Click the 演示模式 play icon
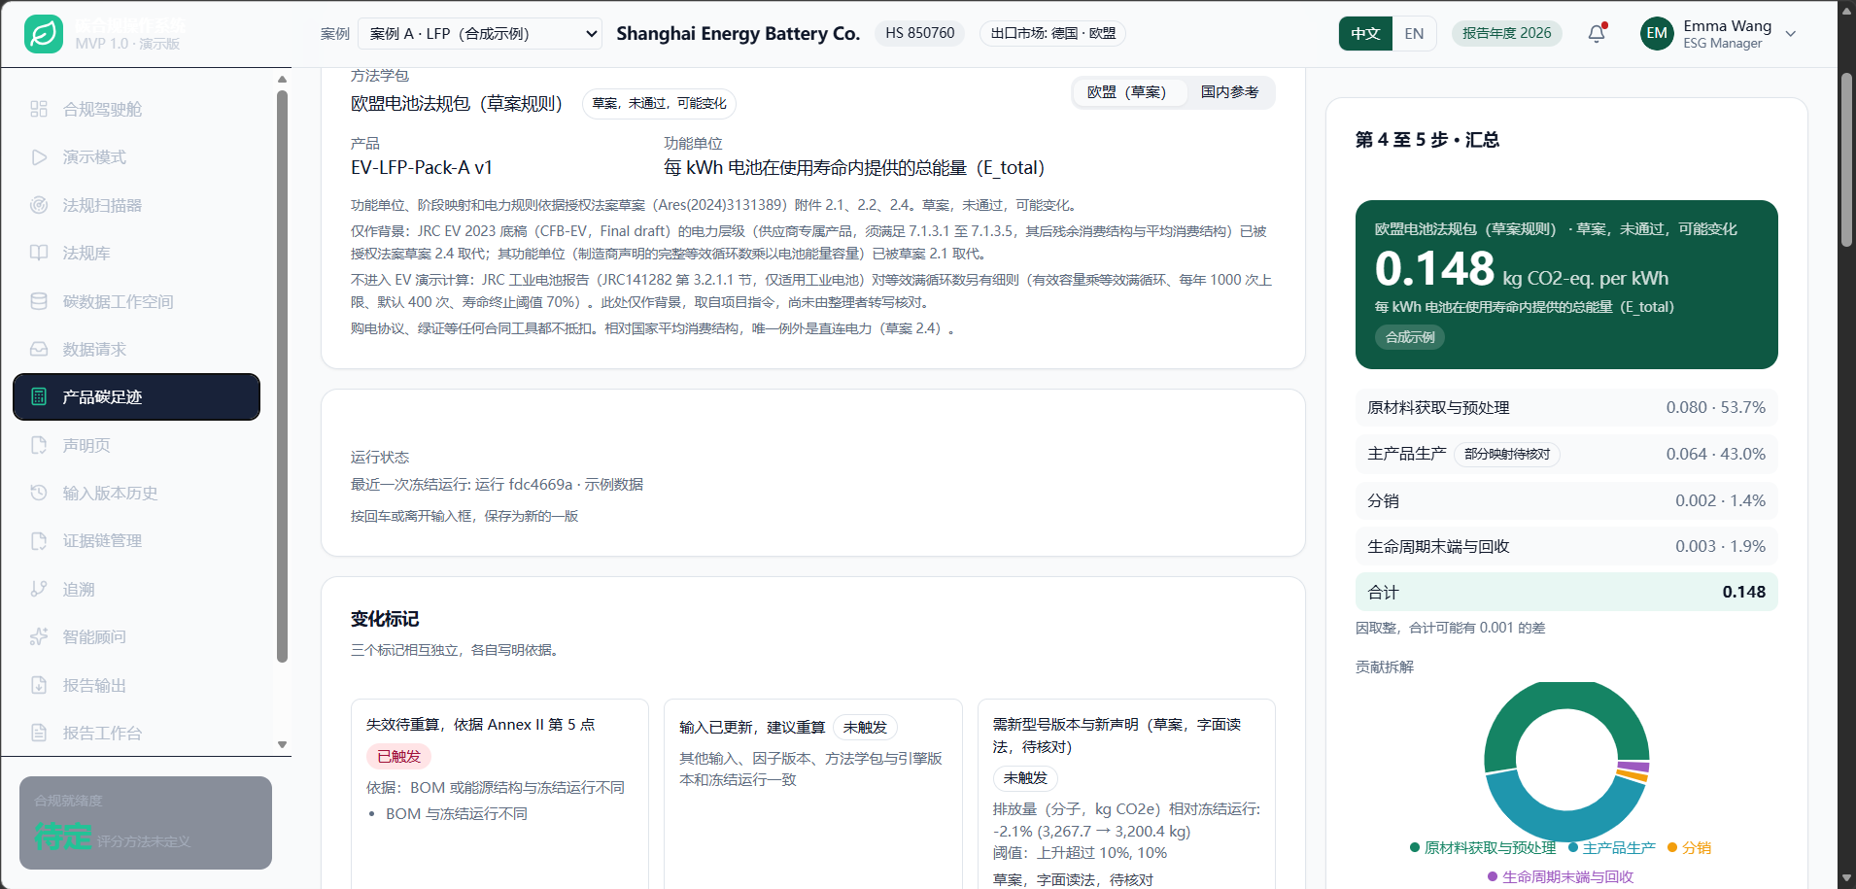This screenshot has width=1856, height=889. [39, 157]
